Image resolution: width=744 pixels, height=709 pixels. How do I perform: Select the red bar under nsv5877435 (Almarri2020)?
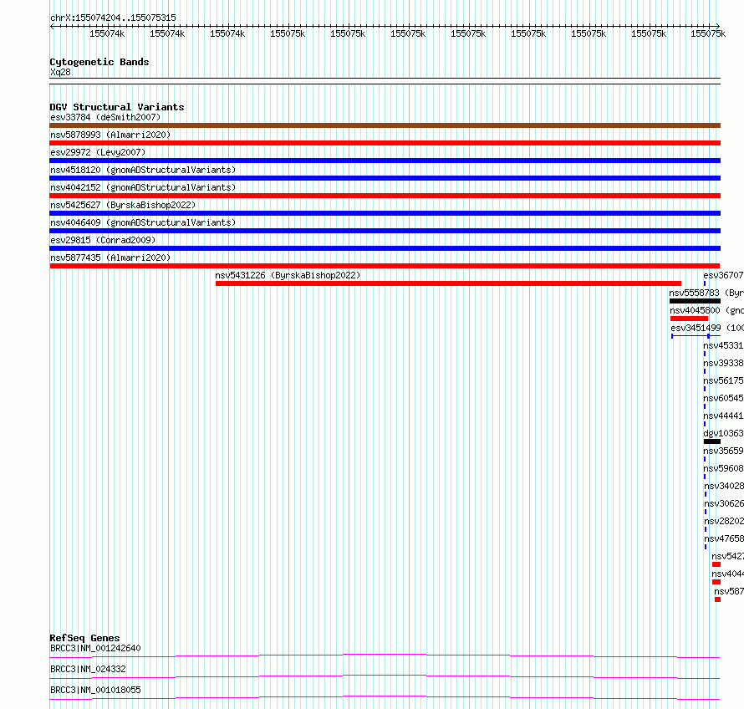[x=385, y=266]
